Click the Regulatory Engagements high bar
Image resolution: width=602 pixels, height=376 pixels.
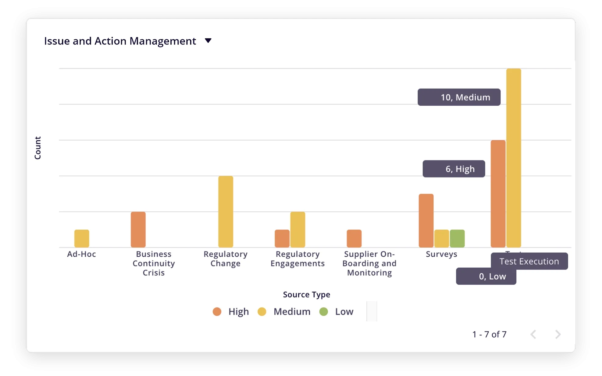click(282, 238)
